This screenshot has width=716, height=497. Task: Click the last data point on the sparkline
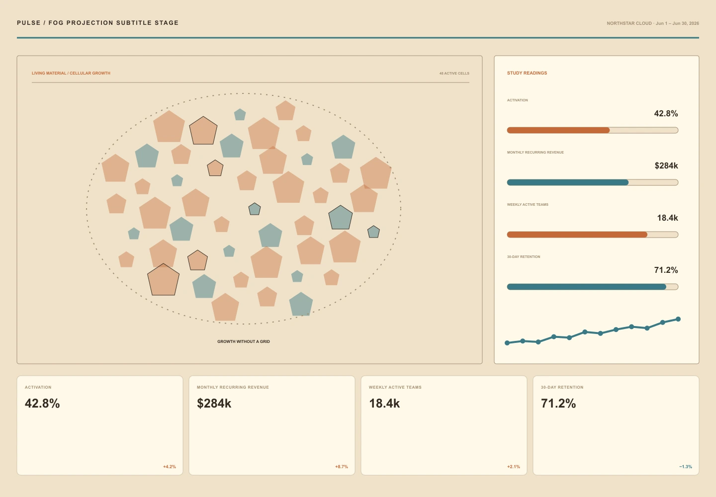(x=678, y=319)
